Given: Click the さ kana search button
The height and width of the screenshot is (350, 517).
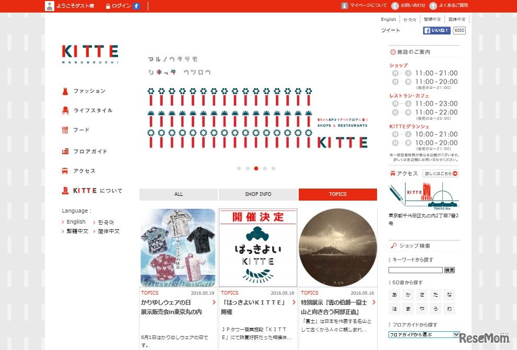Looking at the screenshot, I should point(422,295).
